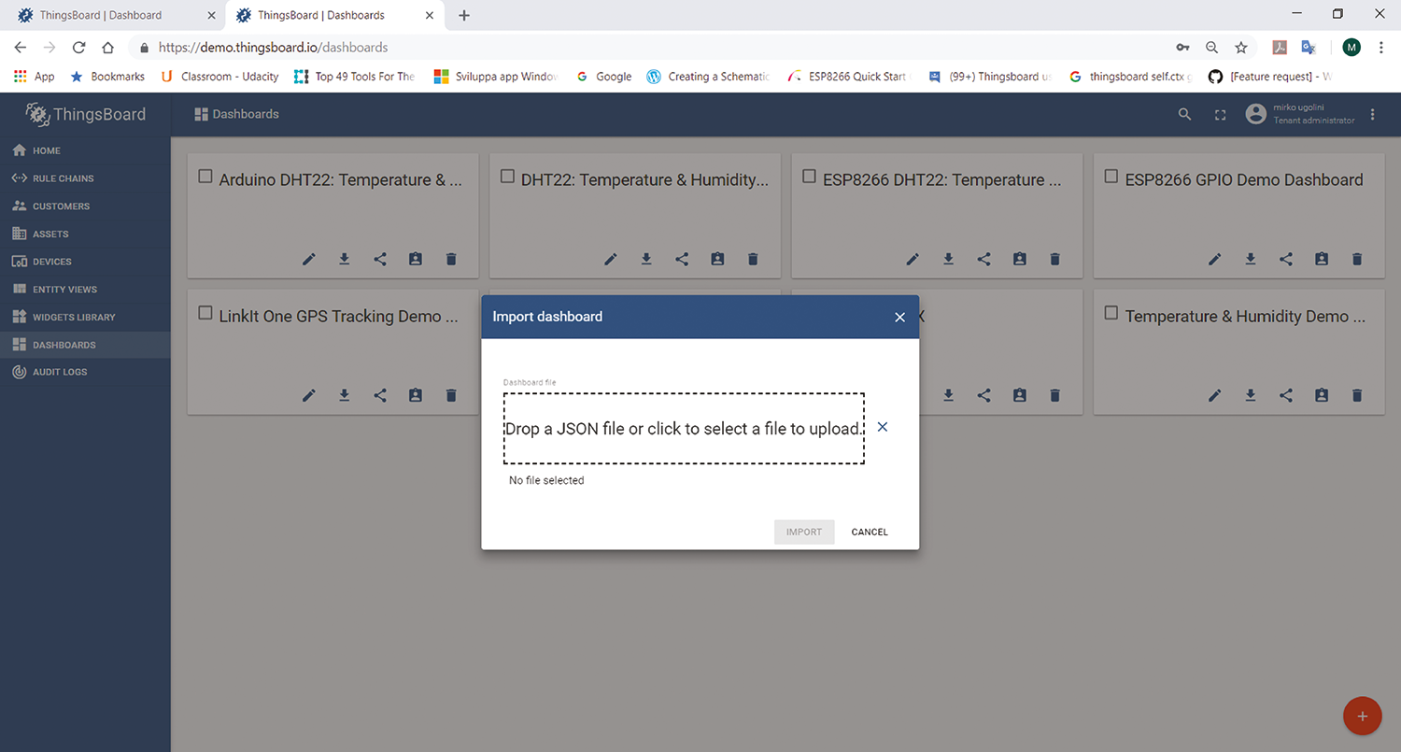This screenshot has width=1401, height=752.
Task: Click the red add dashboard plus button
Action: click(x=1362, y=717)
